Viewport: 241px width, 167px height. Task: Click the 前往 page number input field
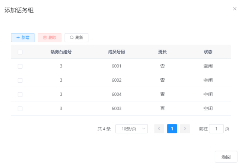216,129
